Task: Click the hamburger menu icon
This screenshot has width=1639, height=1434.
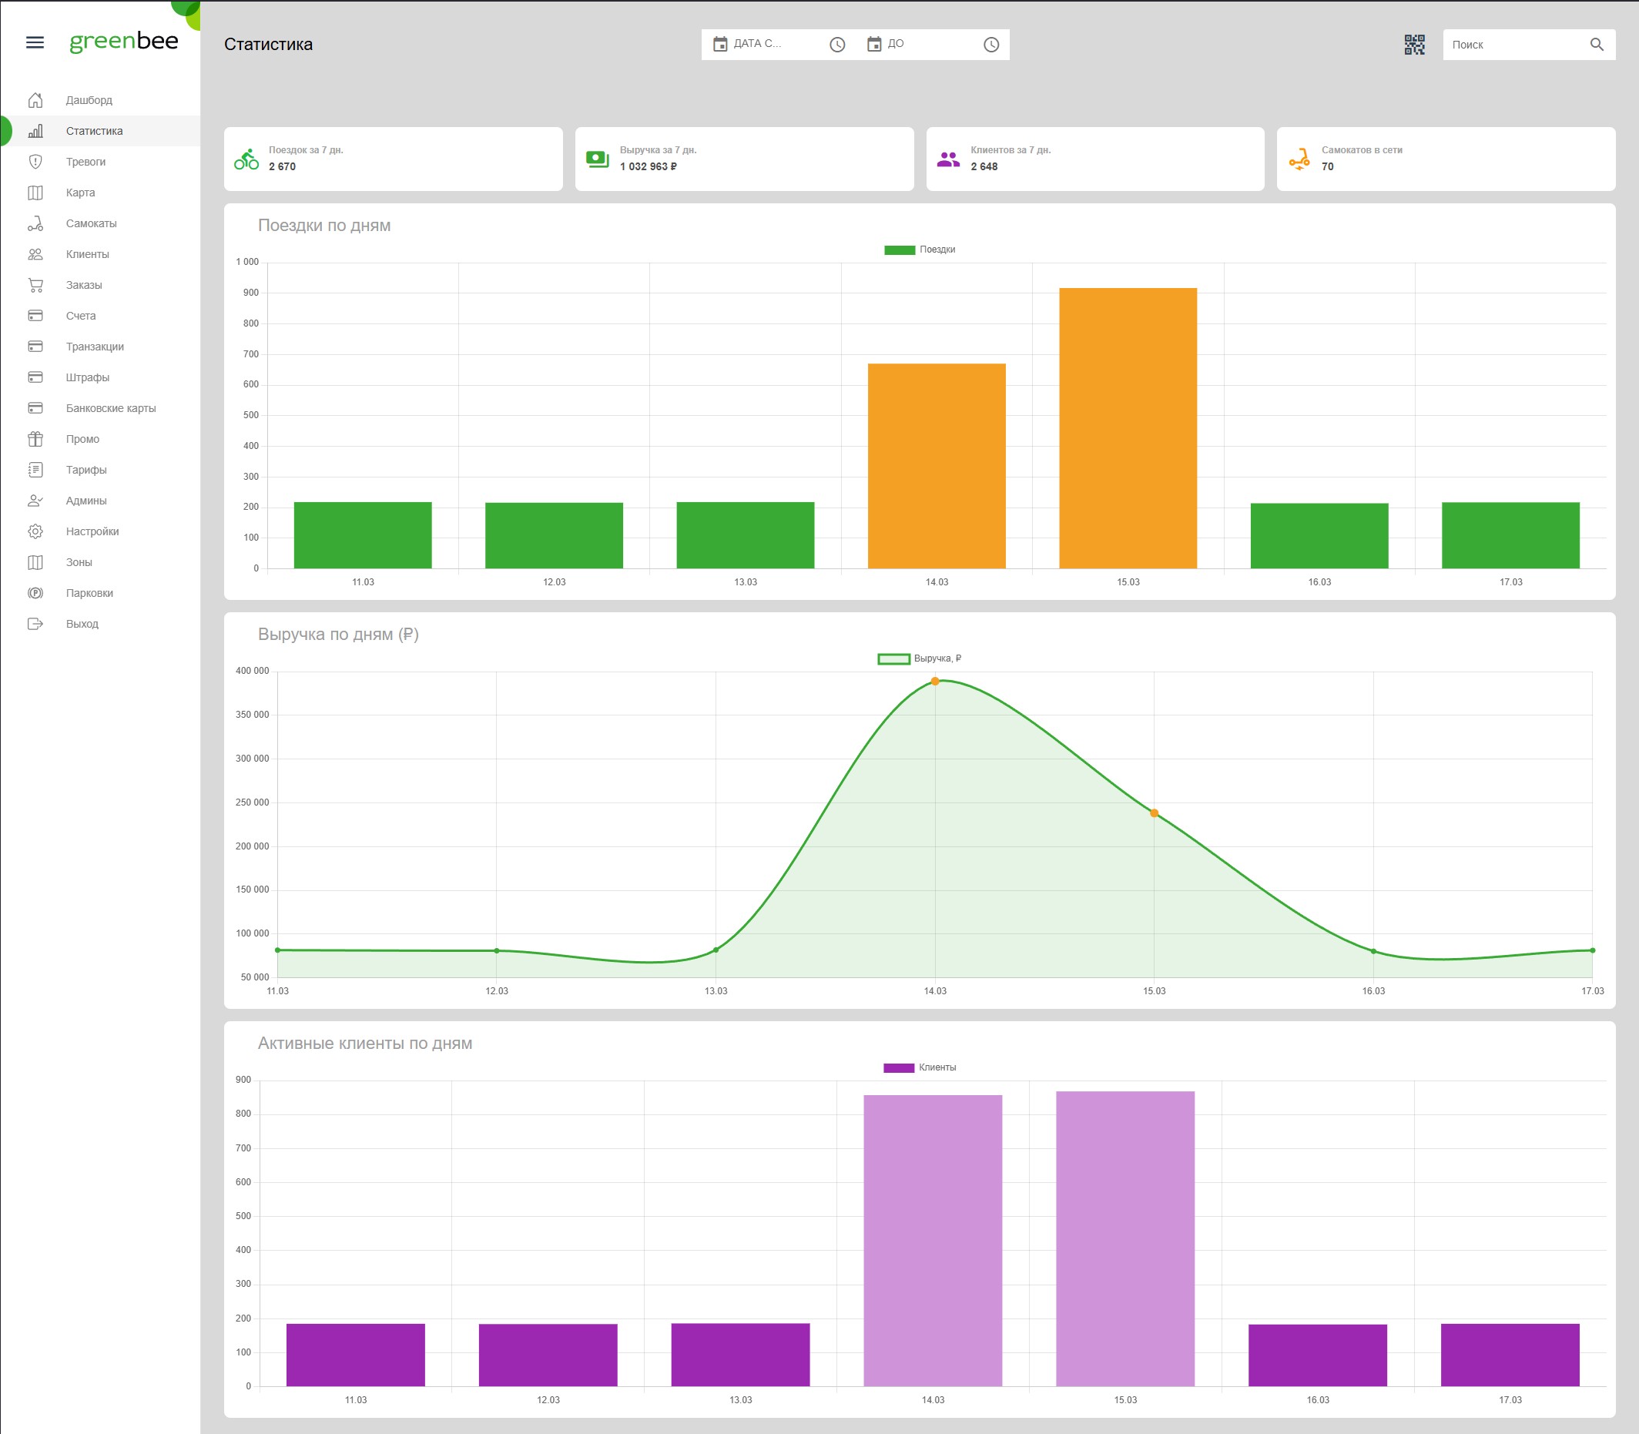Action: point(35,42)
